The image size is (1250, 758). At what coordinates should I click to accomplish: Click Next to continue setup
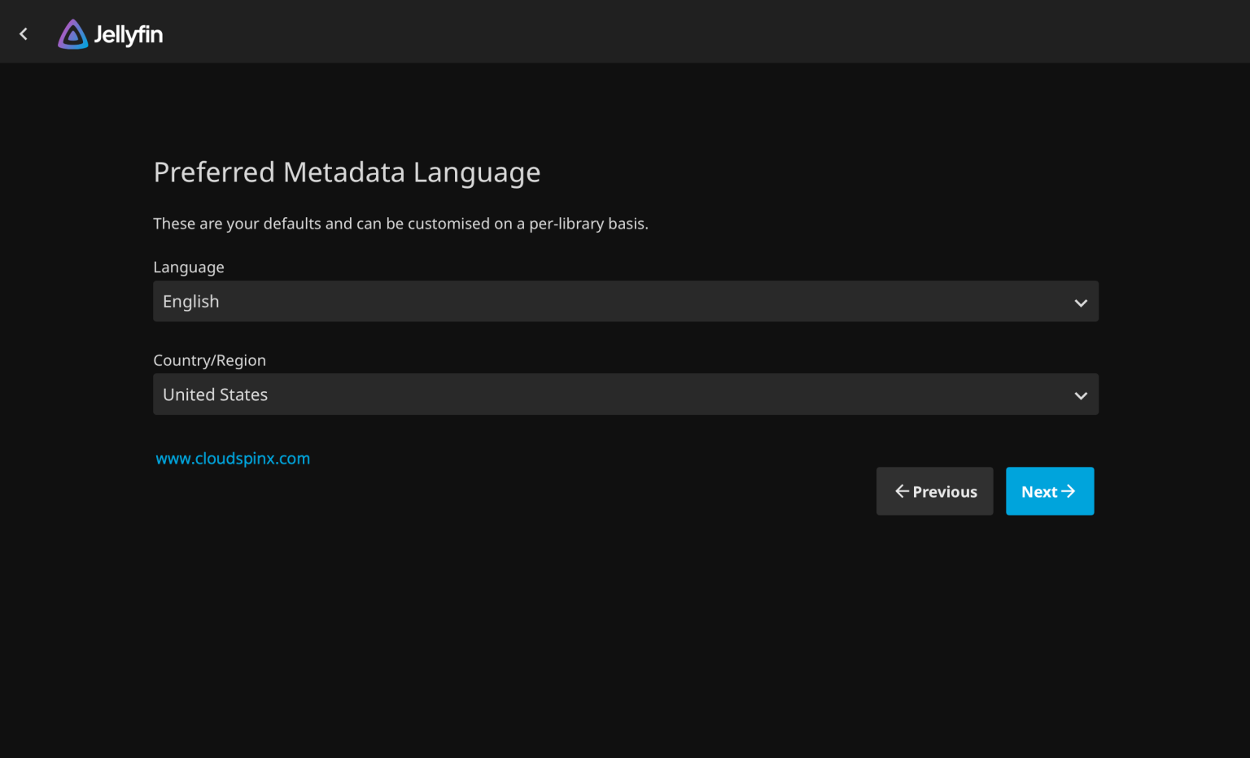click(1050, 491)
